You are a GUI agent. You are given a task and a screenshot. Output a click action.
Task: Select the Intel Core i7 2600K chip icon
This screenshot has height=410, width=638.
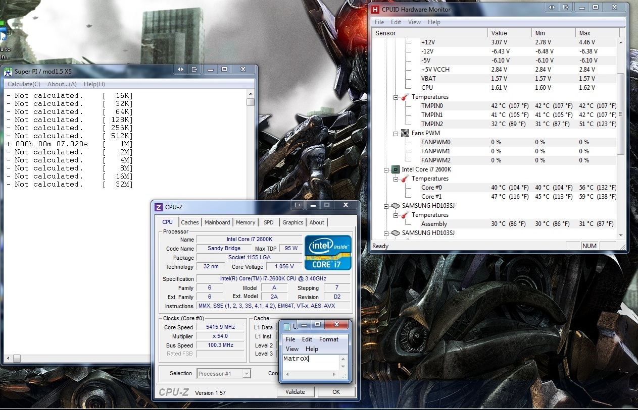(x=396, y=169)
